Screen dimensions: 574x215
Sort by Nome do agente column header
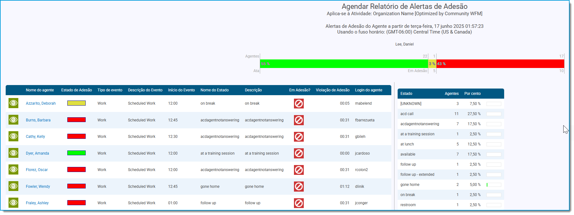click(40, 90)
